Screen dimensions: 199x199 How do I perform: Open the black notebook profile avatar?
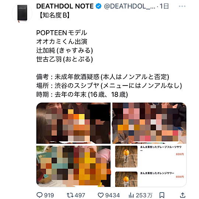[x=22, y=13]
